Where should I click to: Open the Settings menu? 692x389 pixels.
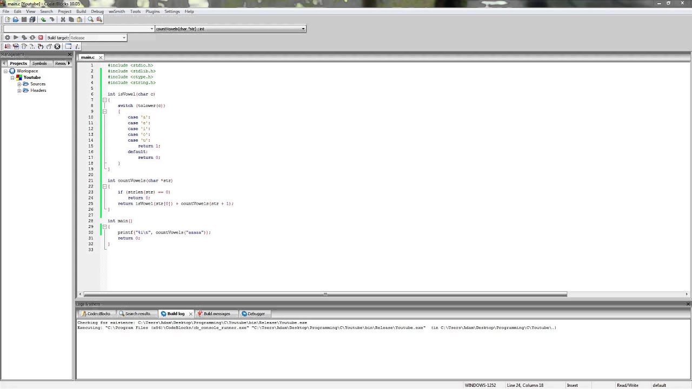(172, 11)
